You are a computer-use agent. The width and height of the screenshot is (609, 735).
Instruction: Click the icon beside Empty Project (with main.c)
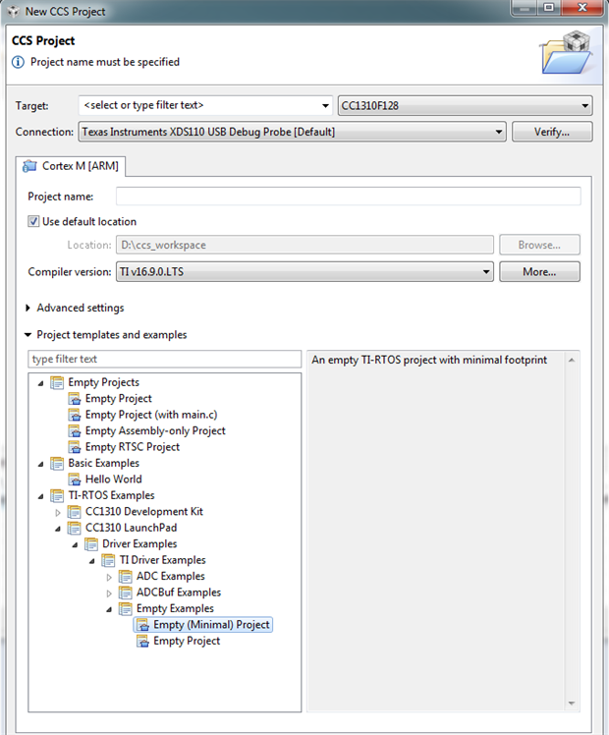coord(74,415)
